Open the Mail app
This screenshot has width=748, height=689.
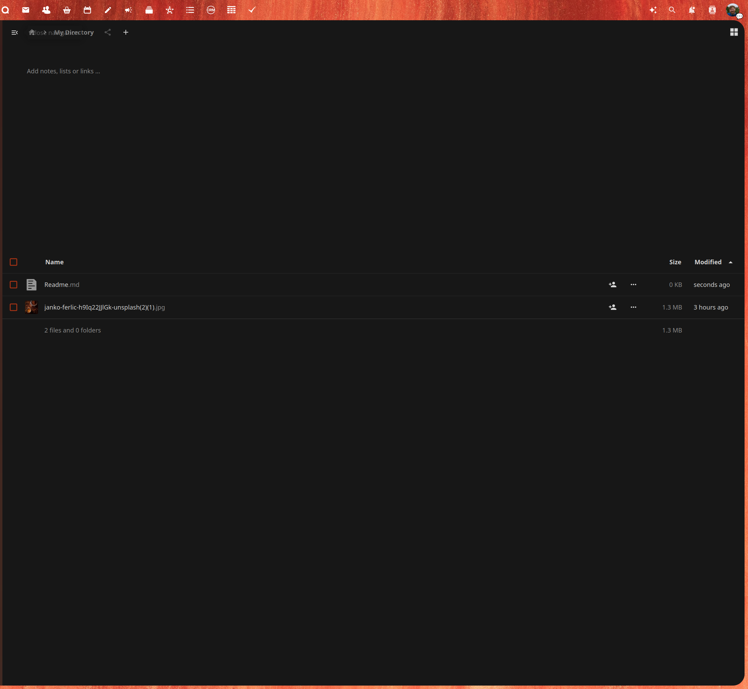pos(25,10)
